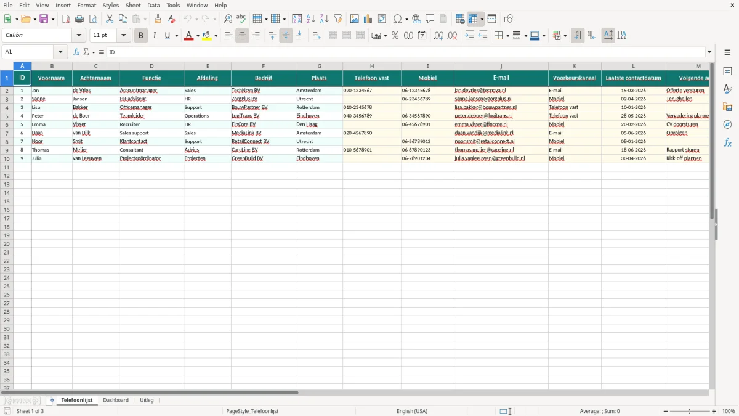Click the Sort Ascending icon
739x416 pixels.
click(311, 19)
